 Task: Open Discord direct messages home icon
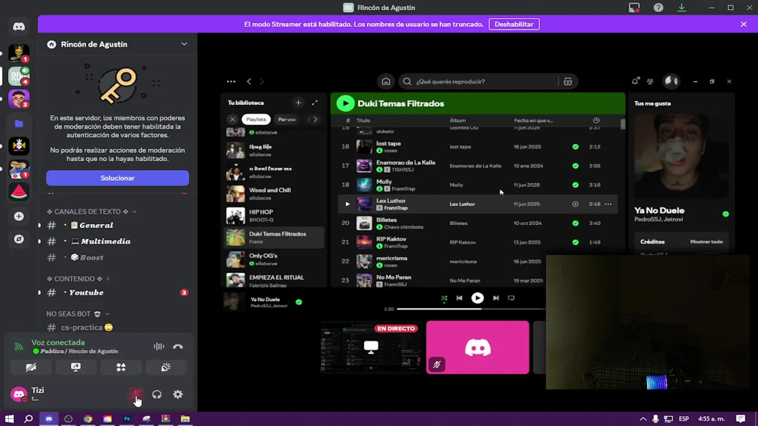(19, 27)
